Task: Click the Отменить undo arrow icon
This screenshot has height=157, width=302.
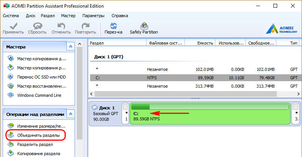Action: point(61,26)
